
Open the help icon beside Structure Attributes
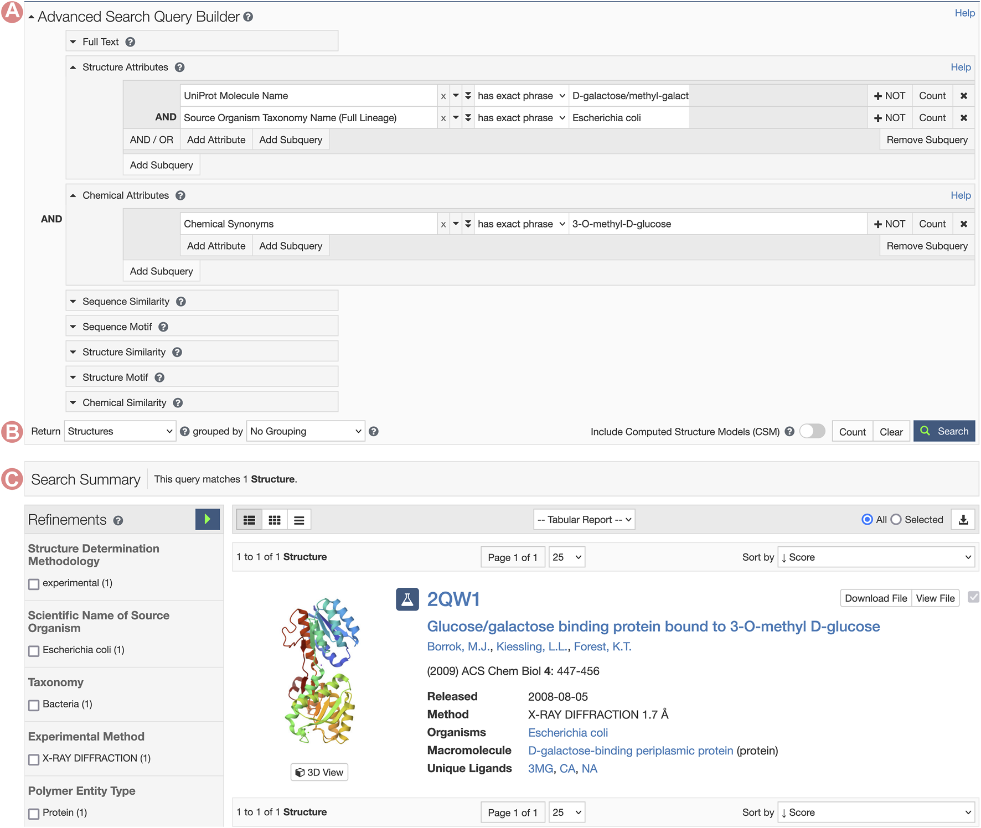coord(180,68)
